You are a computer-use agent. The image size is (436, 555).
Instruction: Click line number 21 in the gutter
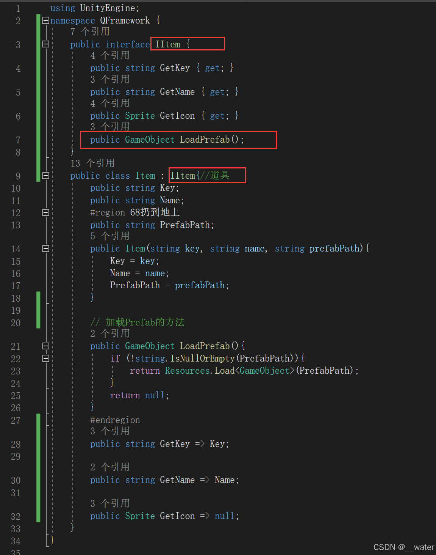coord(16,346)
